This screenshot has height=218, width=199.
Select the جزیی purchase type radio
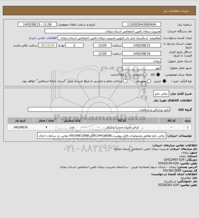(x=164, y=81)
